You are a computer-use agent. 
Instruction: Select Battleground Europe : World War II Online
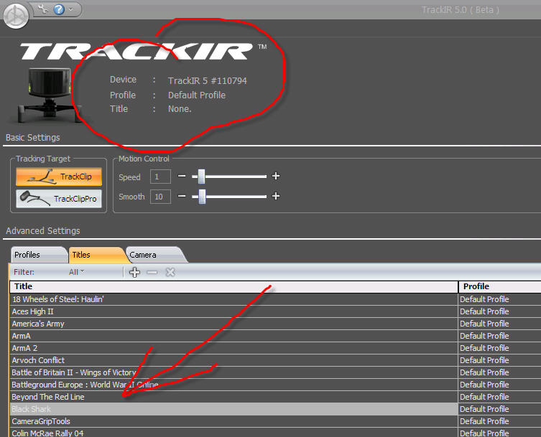tap(234, 385)
